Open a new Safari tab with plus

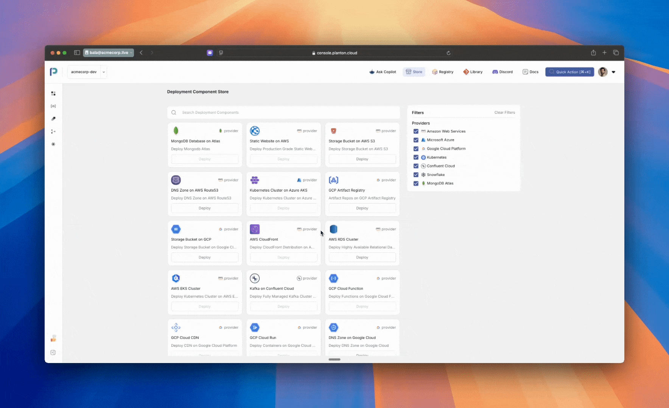(604, 53)
